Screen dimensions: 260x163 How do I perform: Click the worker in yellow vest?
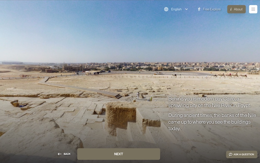pos(151,98)
